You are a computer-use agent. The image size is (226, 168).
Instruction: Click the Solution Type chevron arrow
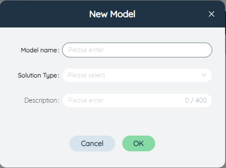[204, 75]
